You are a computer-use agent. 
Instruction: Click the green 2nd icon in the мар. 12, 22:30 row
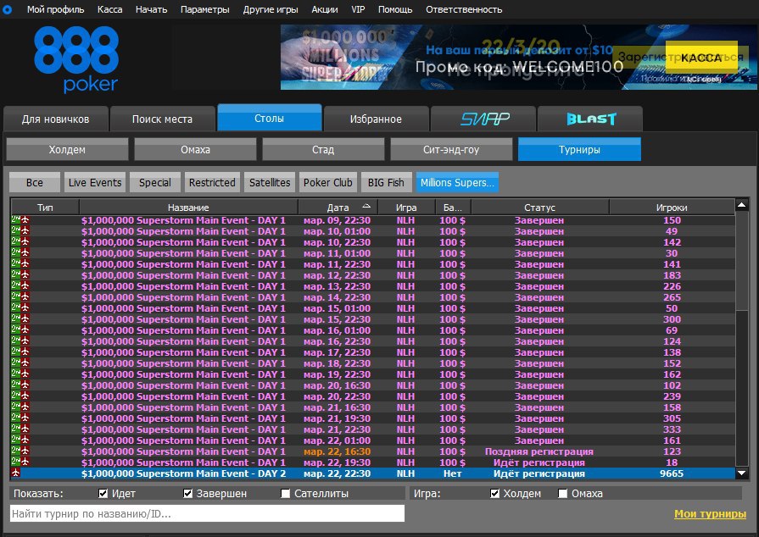click(15, 275)
